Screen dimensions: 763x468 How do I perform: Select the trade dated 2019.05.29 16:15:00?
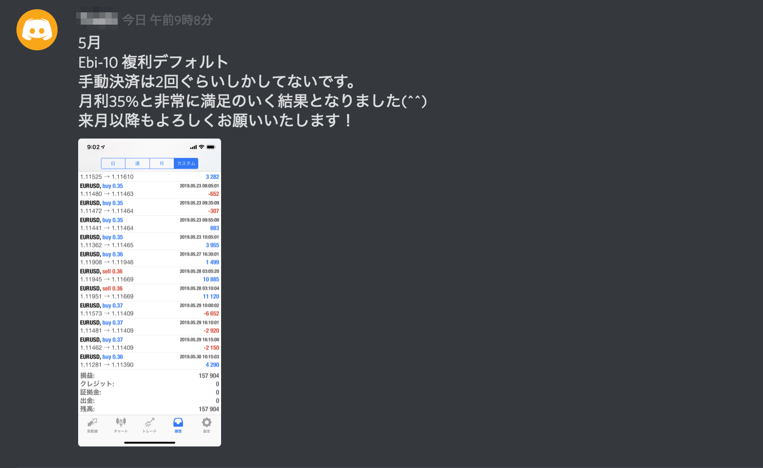click(x=150, y=344)
